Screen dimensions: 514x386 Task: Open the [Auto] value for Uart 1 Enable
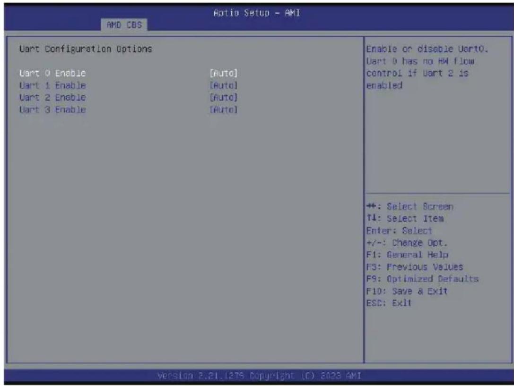(223, 85)
